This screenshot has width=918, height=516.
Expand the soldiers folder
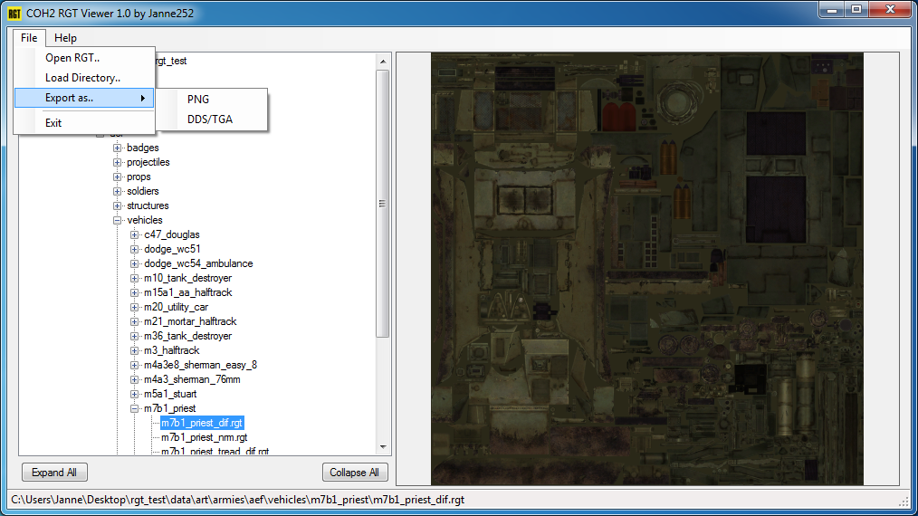[x=117, y=191]
